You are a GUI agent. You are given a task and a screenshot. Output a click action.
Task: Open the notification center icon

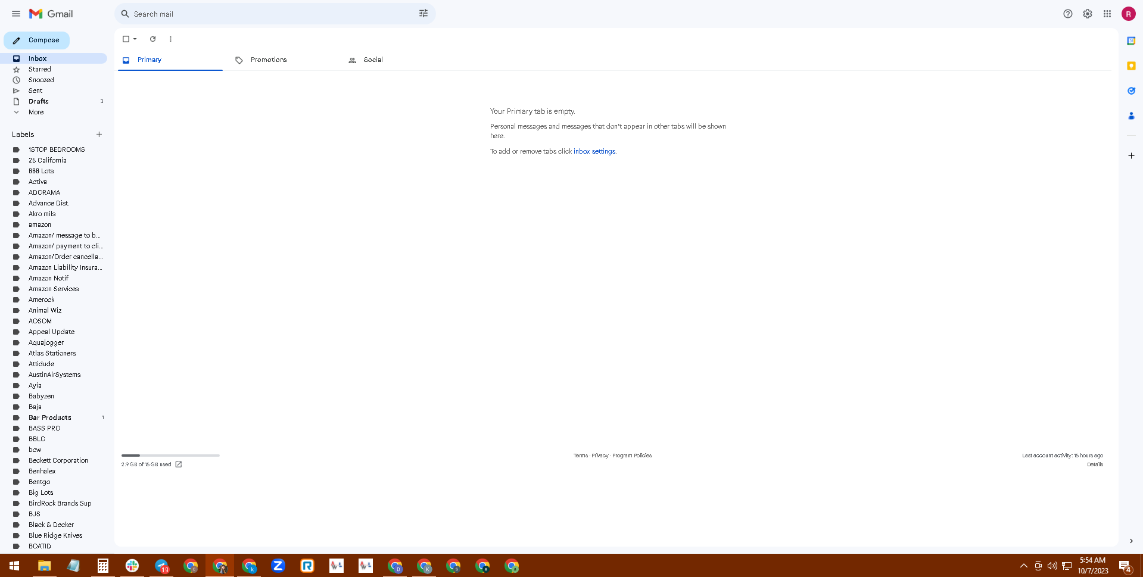[1125, 566]
